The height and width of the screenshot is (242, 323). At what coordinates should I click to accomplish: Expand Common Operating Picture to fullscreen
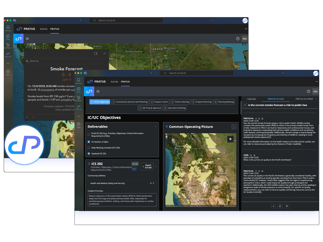[x=234, y=127]
